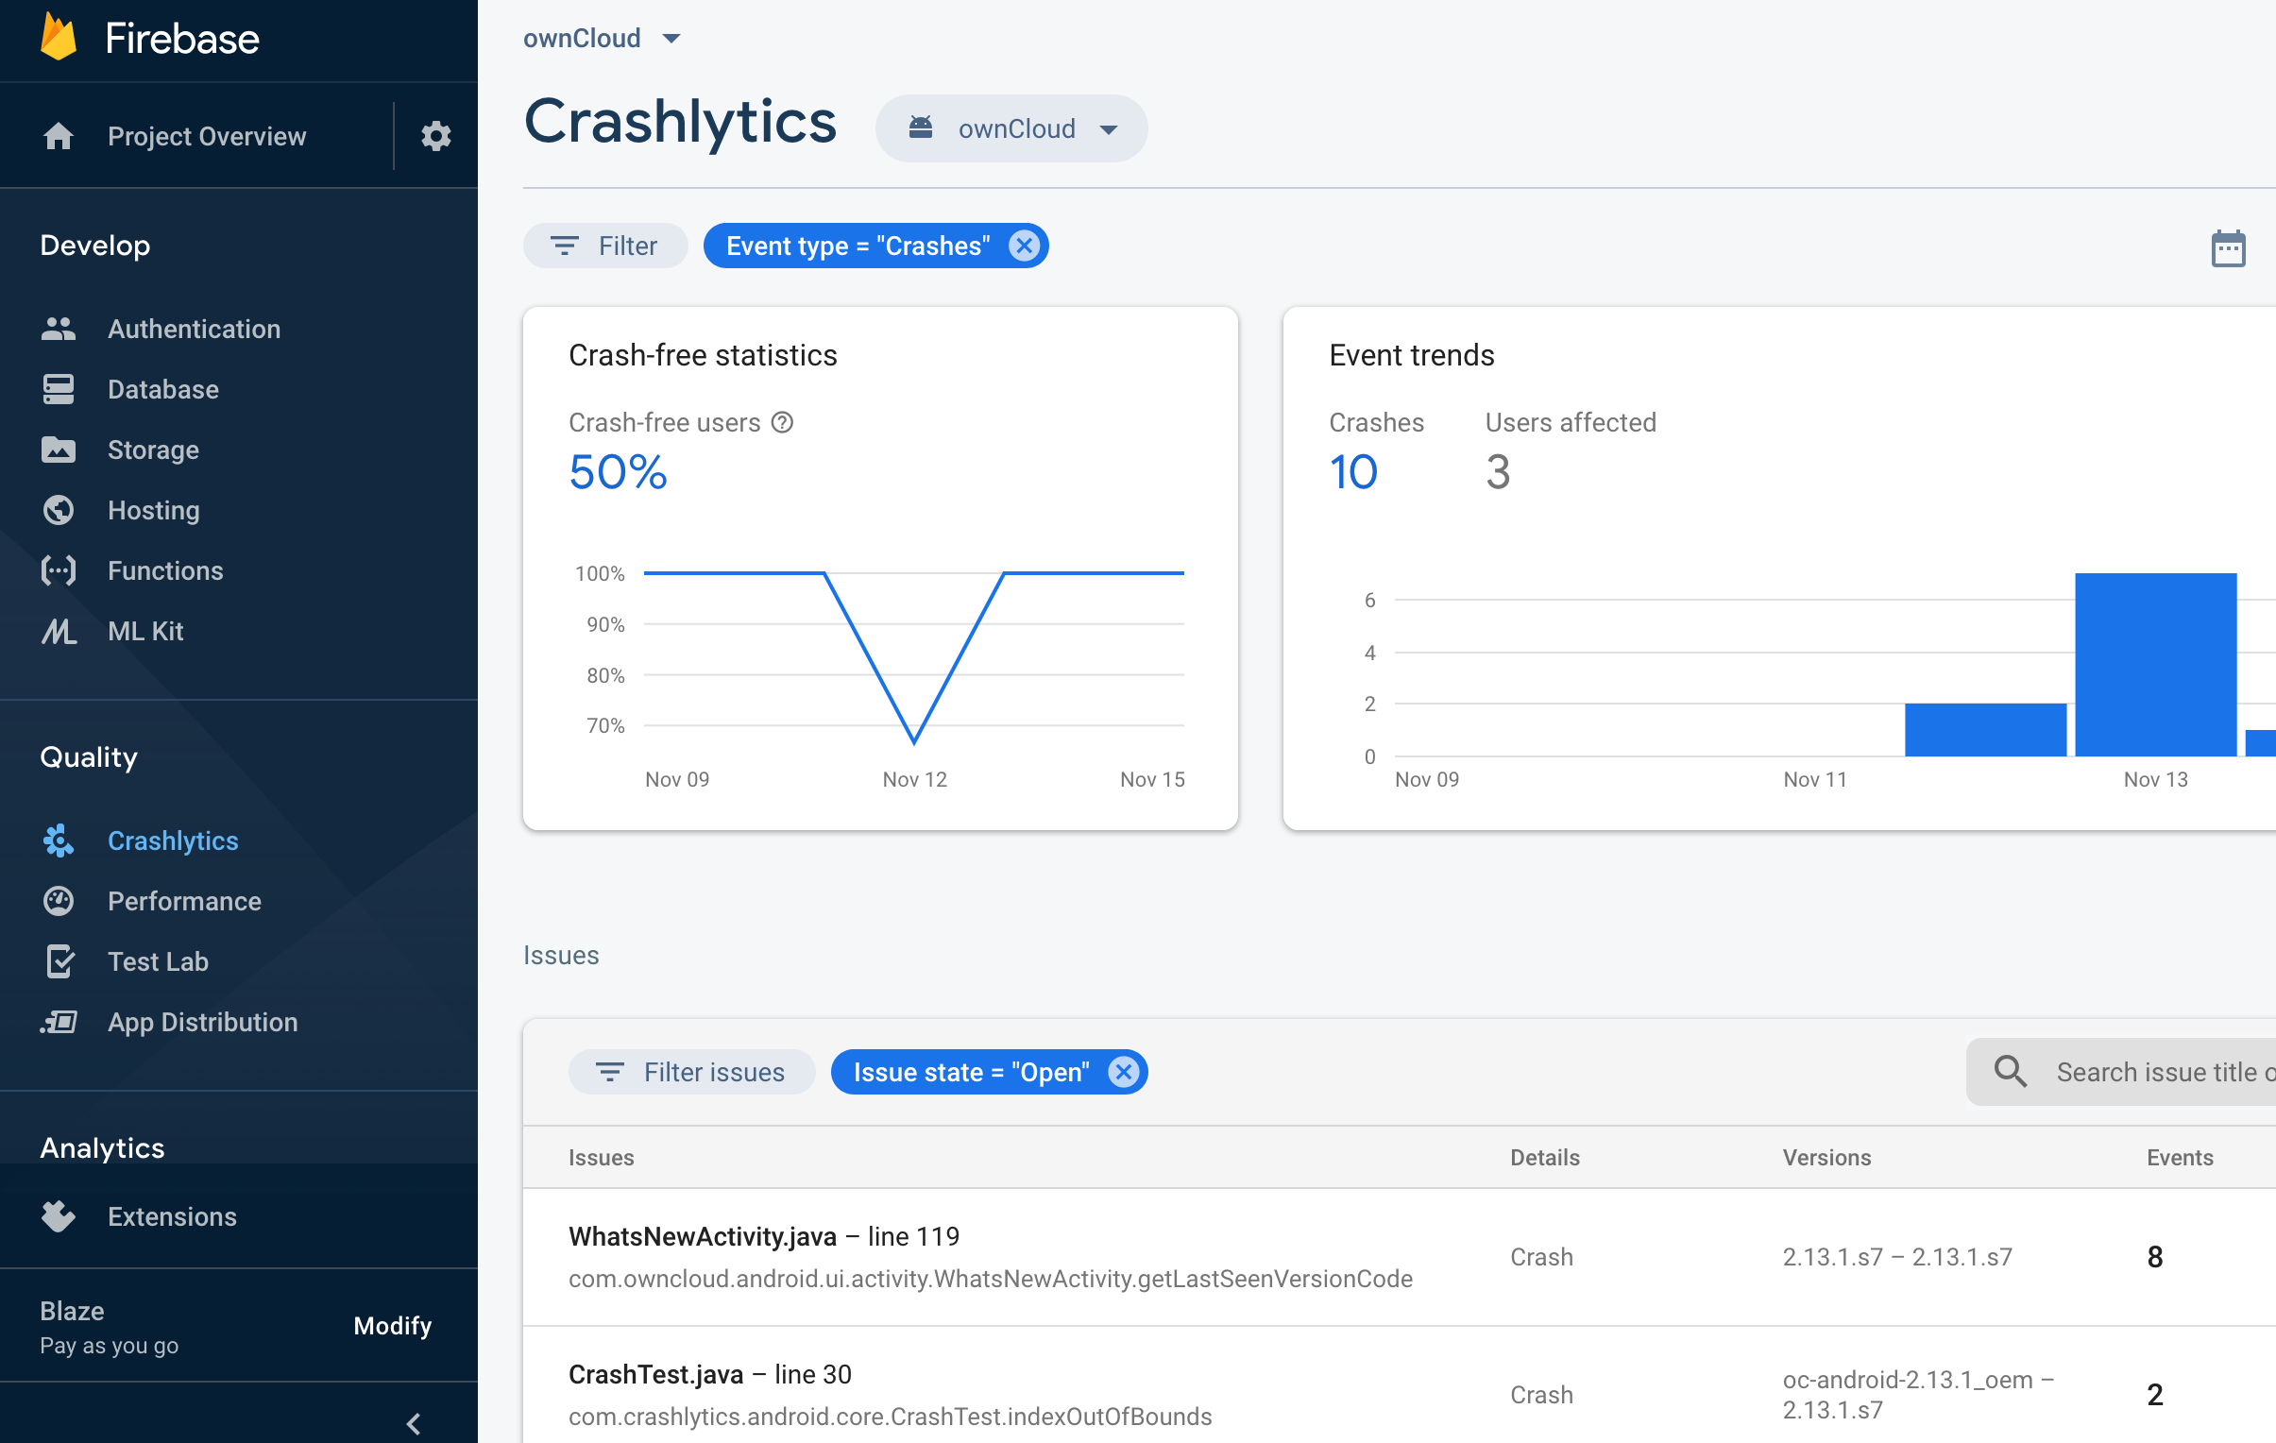Click the tallest bar in Event trends
Viewport: 2276px width, 1443px height.
tap(2154, 663)
